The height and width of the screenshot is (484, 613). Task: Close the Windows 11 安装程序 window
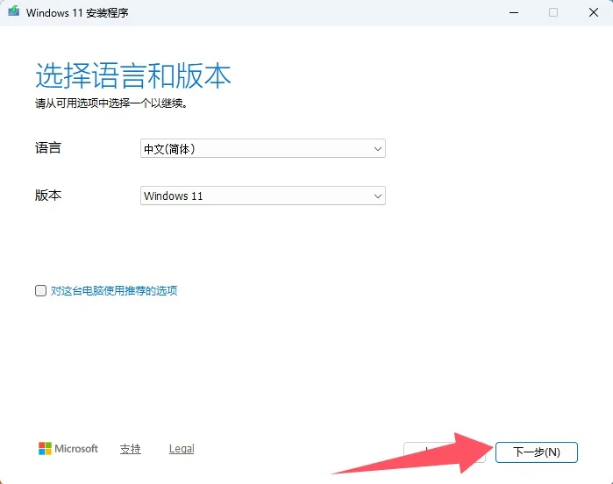[594, 12]
